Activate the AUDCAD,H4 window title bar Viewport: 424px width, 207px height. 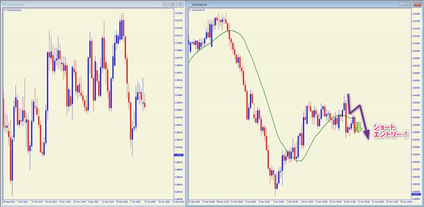(x=298, y=4)
